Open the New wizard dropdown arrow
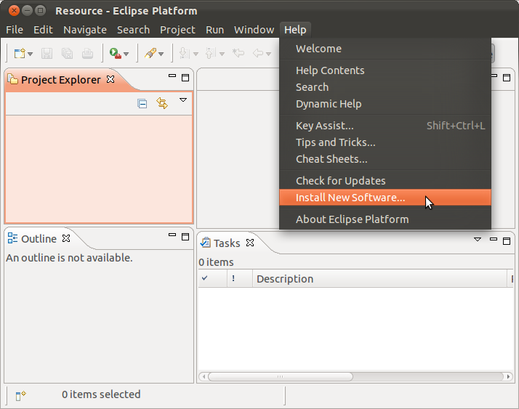The height and width of the screenshot is (409, 519). [x=30, y=54]
